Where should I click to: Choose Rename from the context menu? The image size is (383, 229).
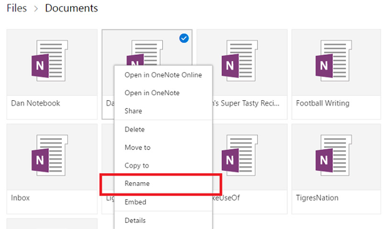pos(137,184)
